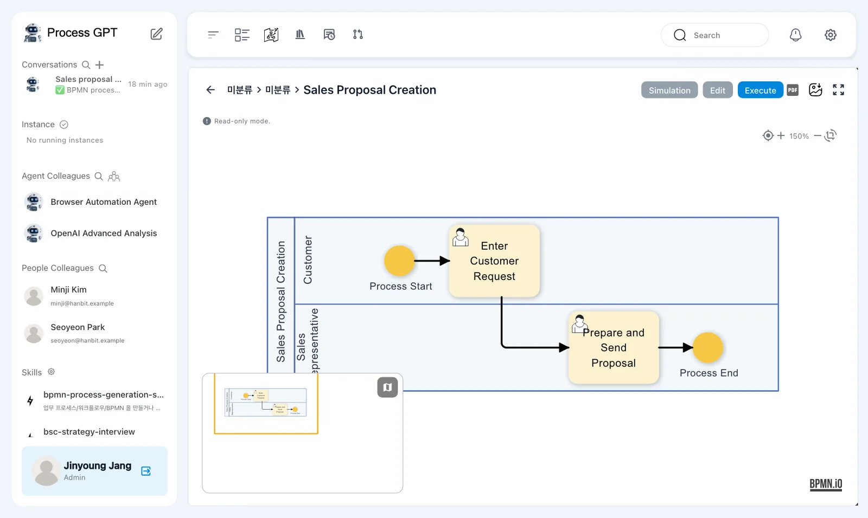Open the git pull-request style icon
The height and width of the screenshot is (518, 868).
[x=358, y=35]
